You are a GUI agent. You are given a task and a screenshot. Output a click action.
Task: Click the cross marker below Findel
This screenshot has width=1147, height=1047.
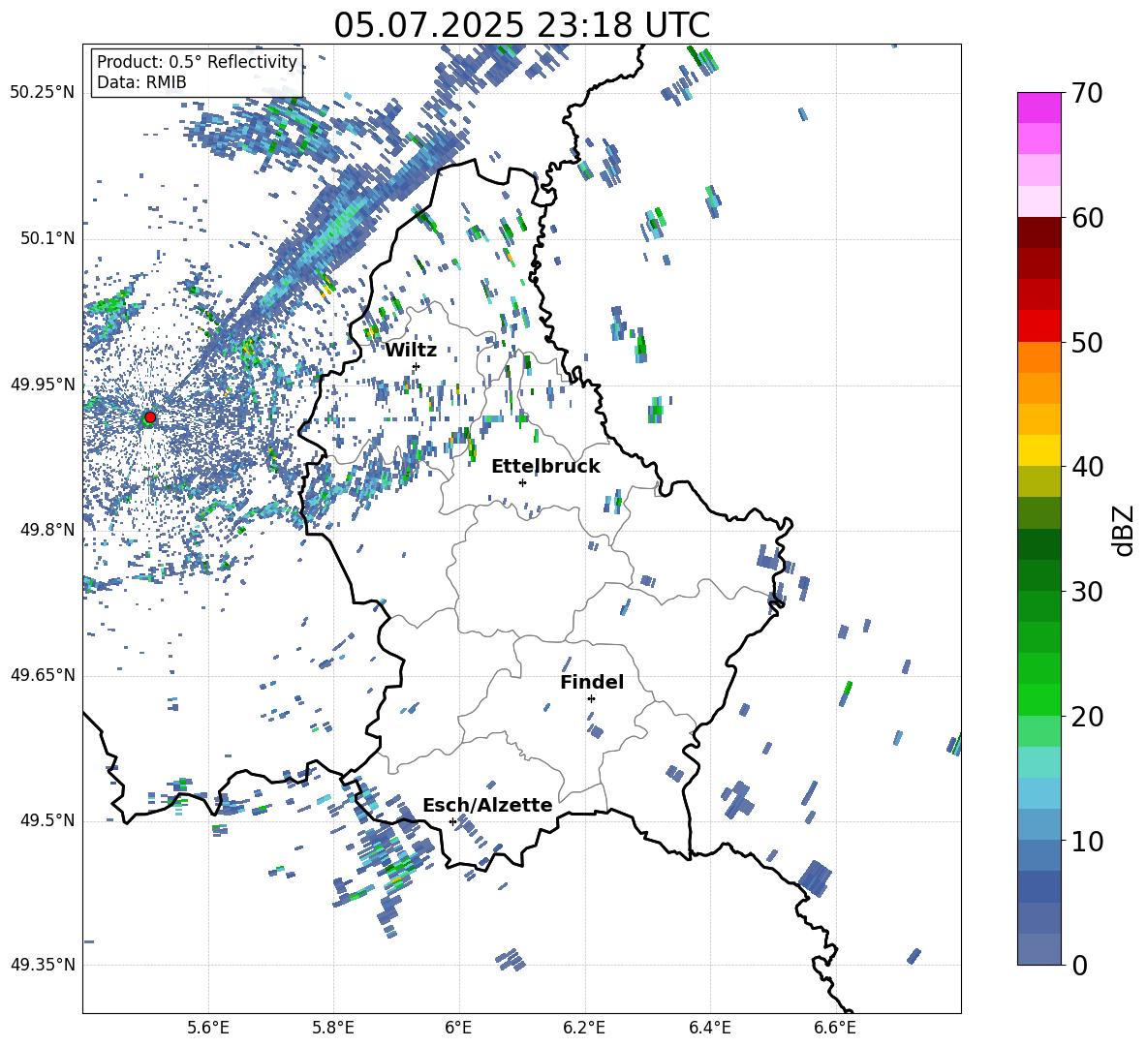(x=591, y=699)
